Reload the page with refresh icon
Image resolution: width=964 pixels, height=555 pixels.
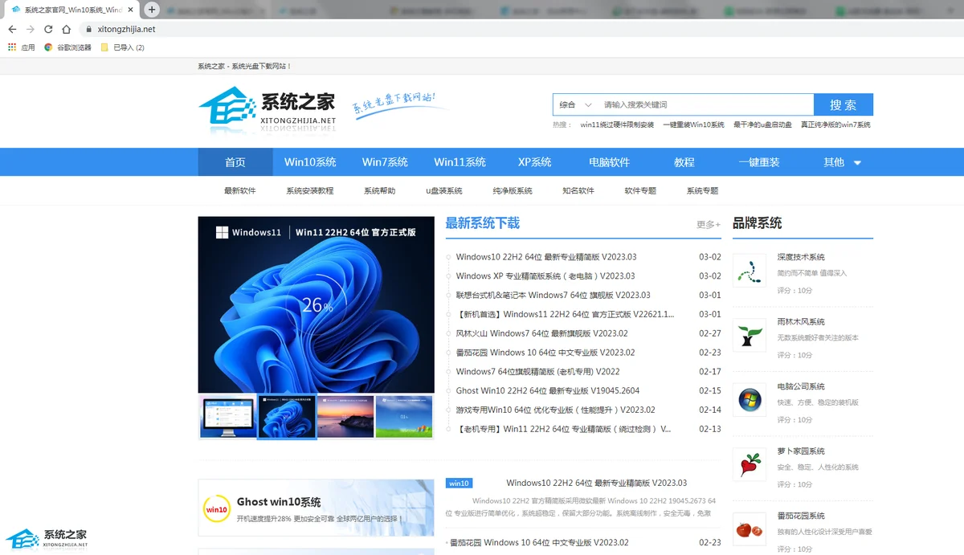pyautogui.click(x=48, y=29)
